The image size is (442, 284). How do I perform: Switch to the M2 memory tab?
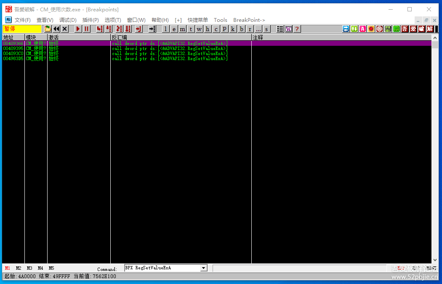(x=19, y=268)
